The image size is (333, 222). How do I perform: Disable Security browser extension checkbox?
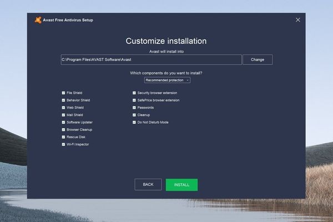pyautogui.click(x=134, y=93)
